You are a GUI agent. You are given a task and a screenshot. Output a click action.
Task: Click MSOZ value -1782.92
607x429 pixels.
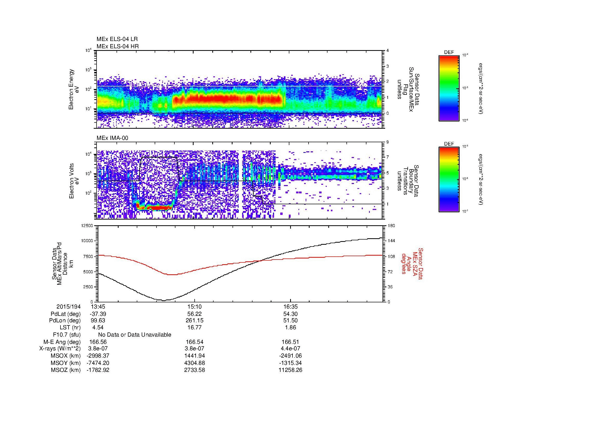98,370
